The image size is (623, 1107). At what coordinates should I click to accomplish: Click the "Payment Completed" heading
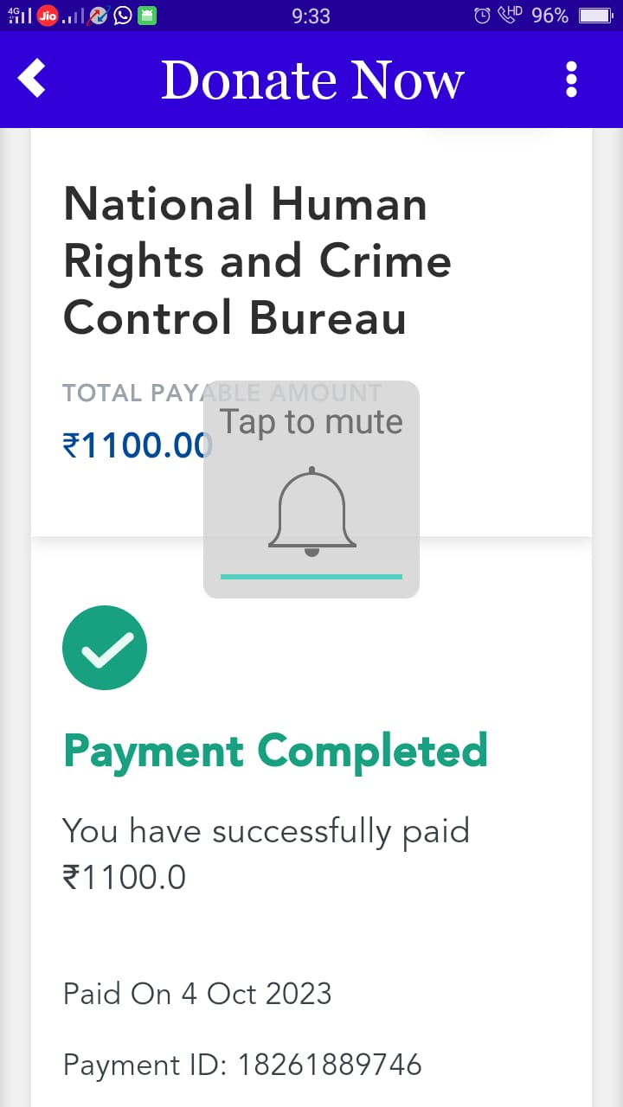(275, 750)
